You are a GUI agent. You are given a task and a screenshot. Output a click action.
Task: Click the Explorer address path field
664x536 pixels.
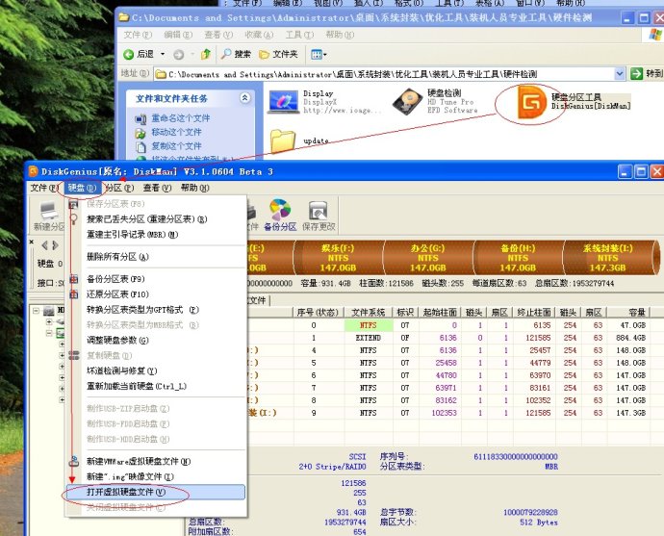point(384,74)
